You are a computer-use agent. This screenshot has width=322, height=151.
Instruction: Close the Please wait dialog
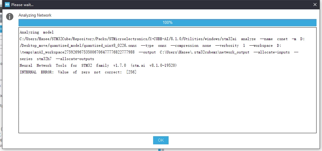315,5
